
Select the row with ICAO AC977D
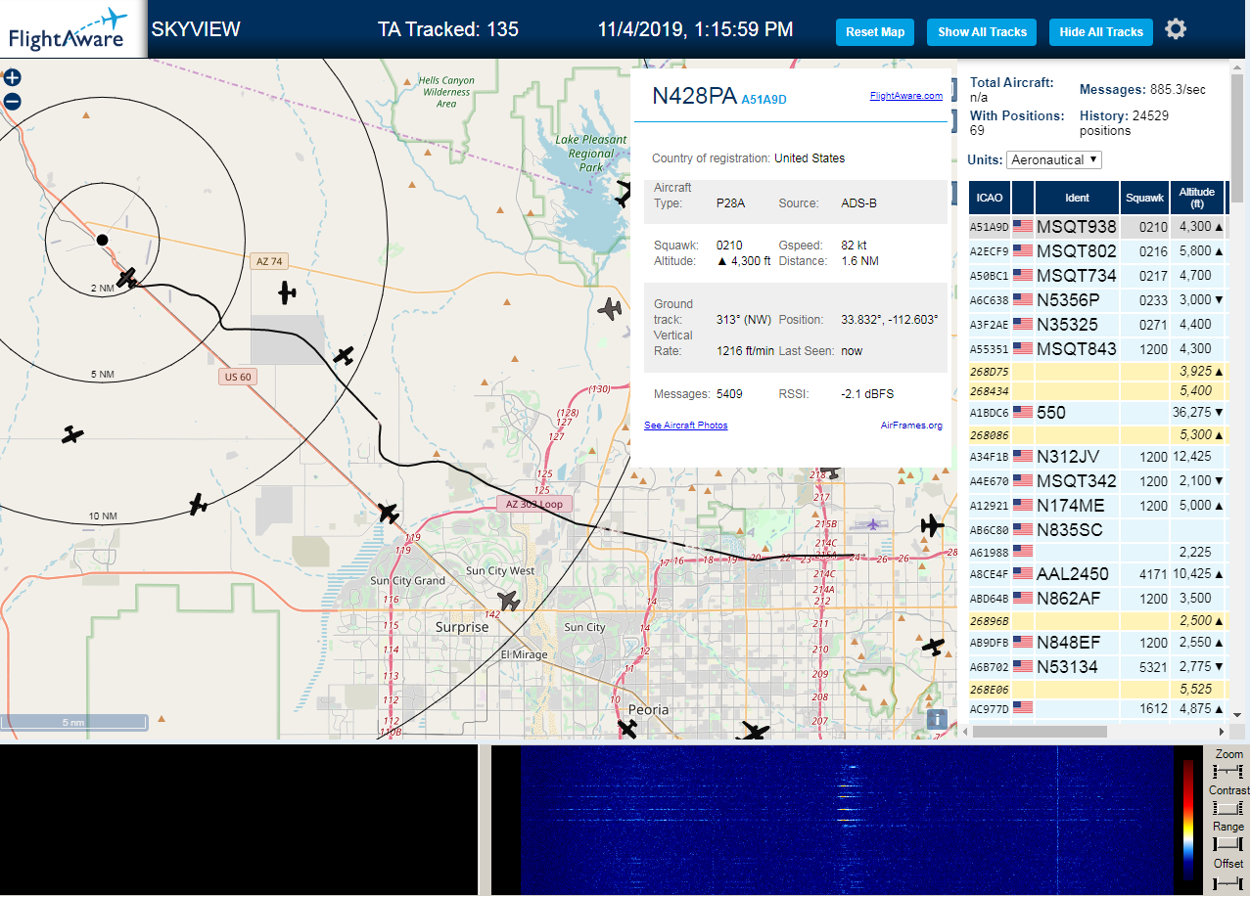[1097, 708]
